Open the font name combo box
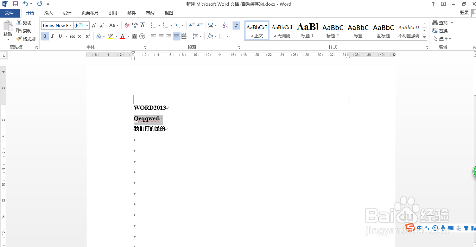Viewport: 476px width, 247px height. click(x=57, y=25)
